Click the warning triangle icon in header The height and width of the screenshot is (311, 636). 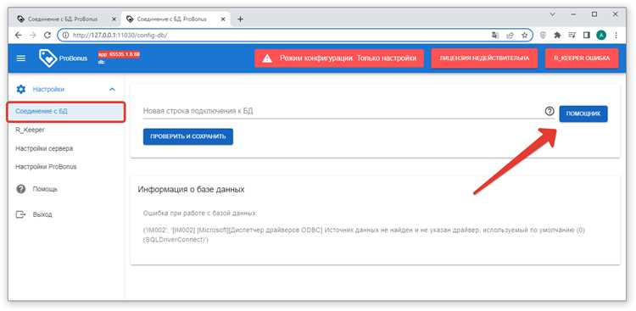tap(267, 58)
